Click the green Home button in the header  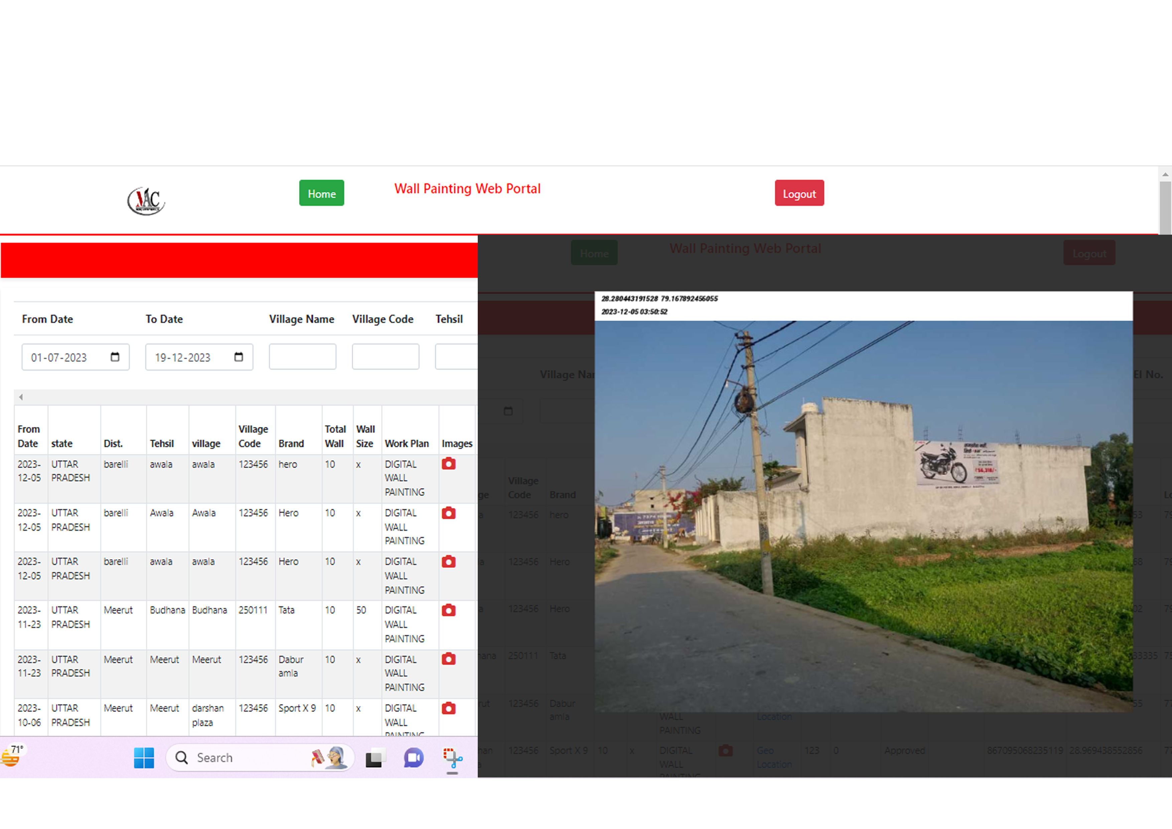tap(322, 193)
